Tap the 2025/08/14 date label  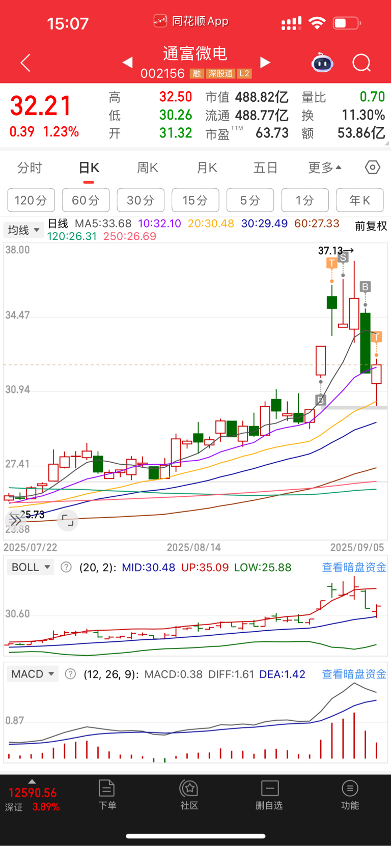[x=194, y=547]
